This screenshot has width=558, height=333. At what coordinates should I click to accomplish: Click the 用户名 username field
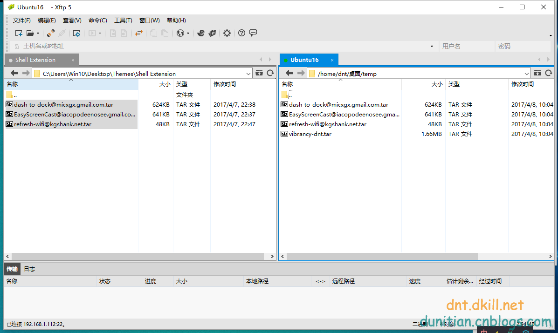[x=467, y=46]
